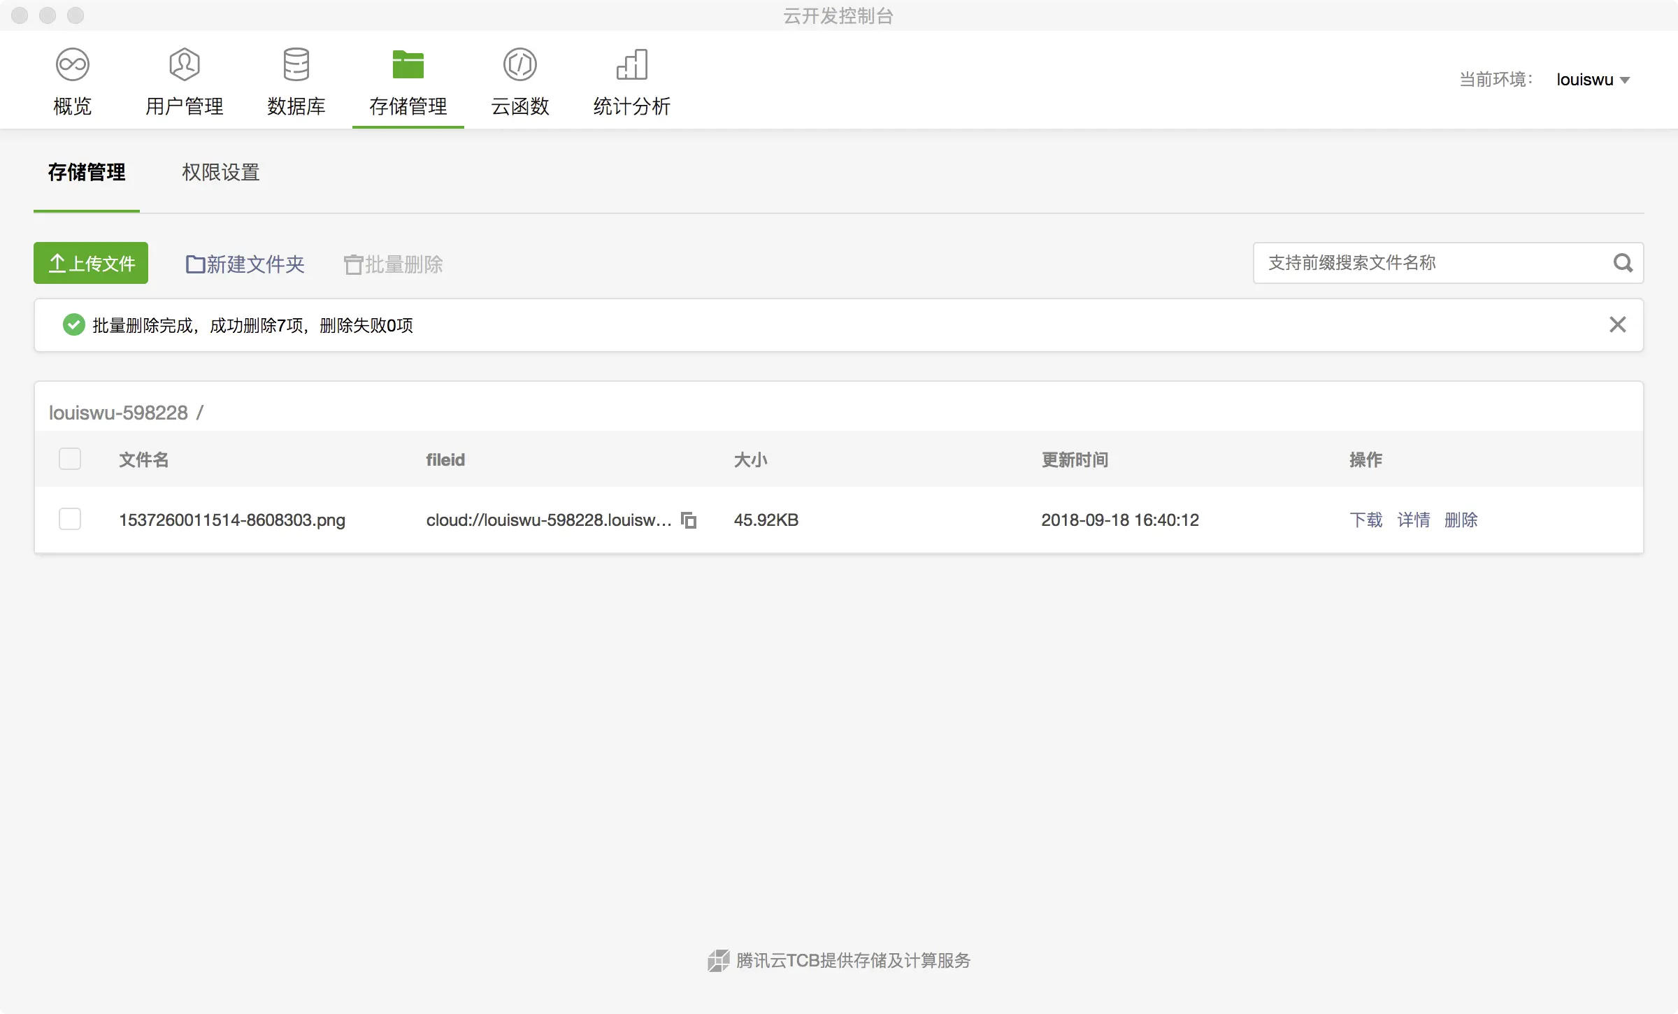Open the 概览 overview icon
Screen dimensions: 1678x1014
pos(73,65)
